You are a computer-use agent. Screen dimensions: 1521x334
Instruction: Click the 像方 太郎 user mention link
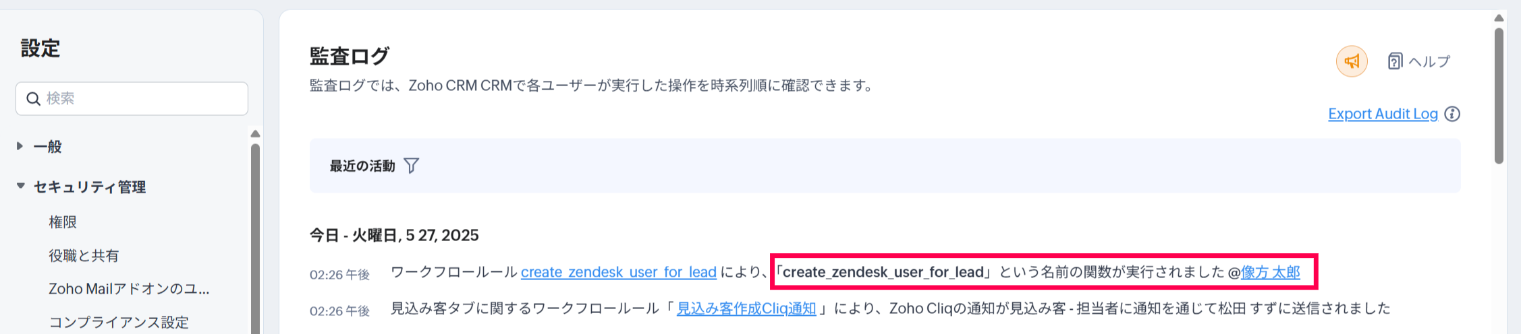click(1270, 272)
